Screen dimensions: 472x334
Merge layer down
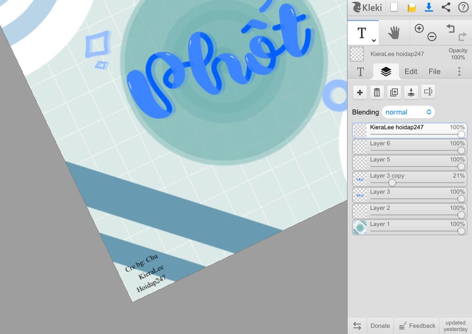[411, 93]
